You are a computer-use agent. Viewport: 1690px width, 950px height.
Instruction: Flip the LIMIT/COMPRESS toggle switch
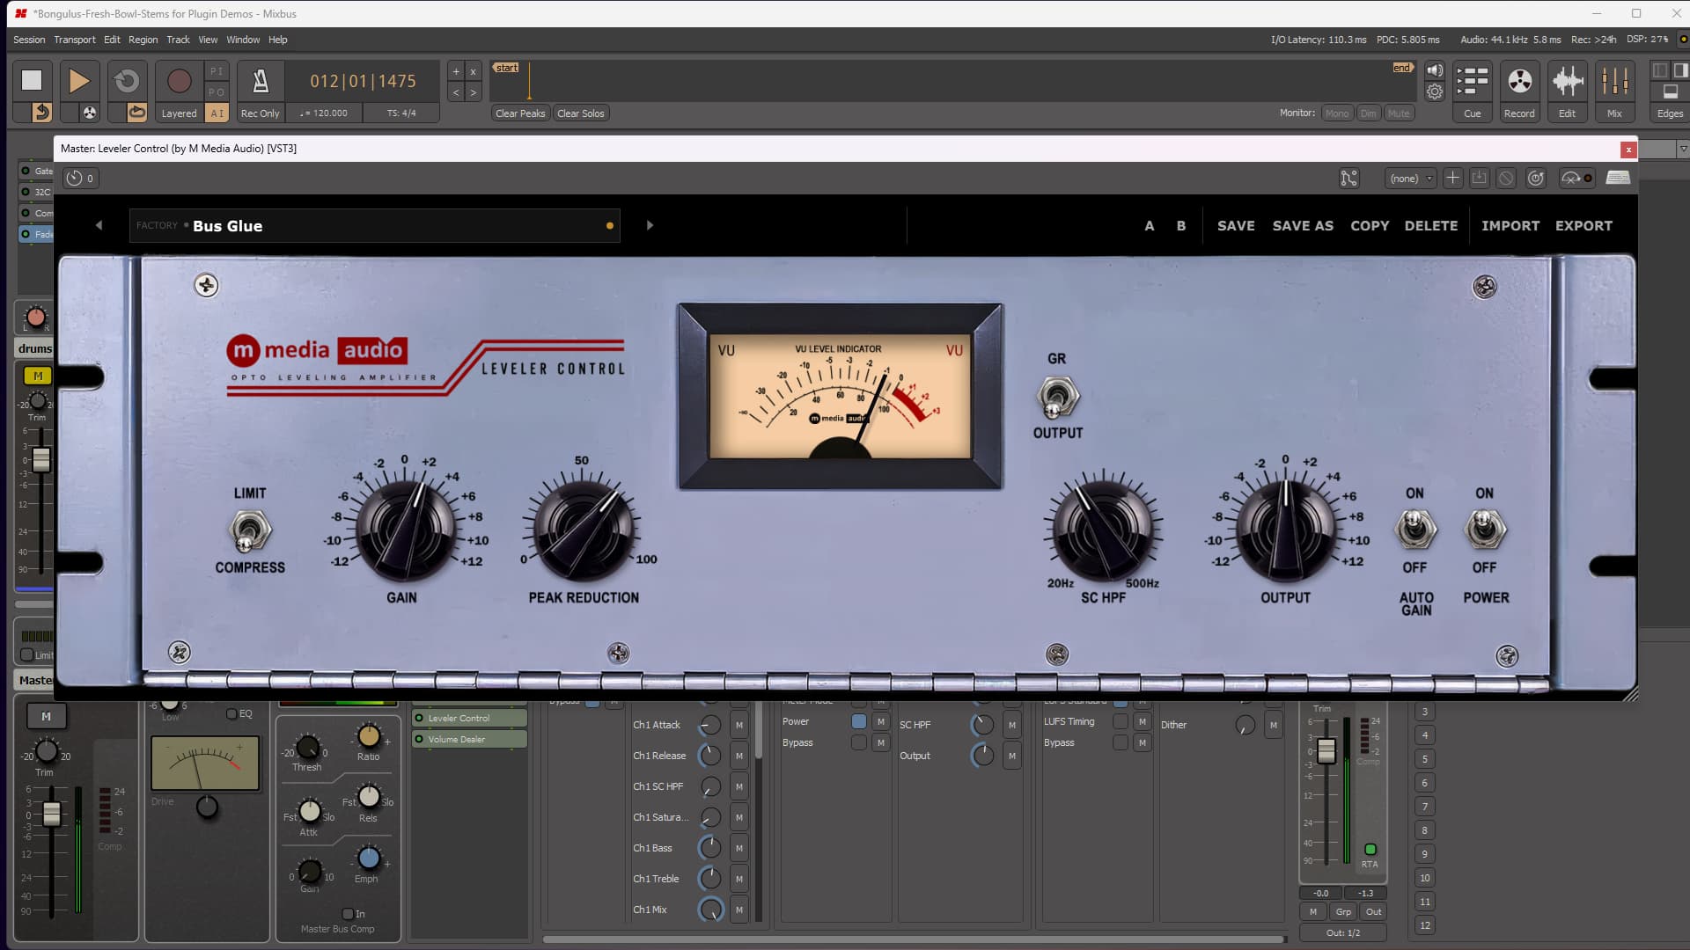coord(248,531)
